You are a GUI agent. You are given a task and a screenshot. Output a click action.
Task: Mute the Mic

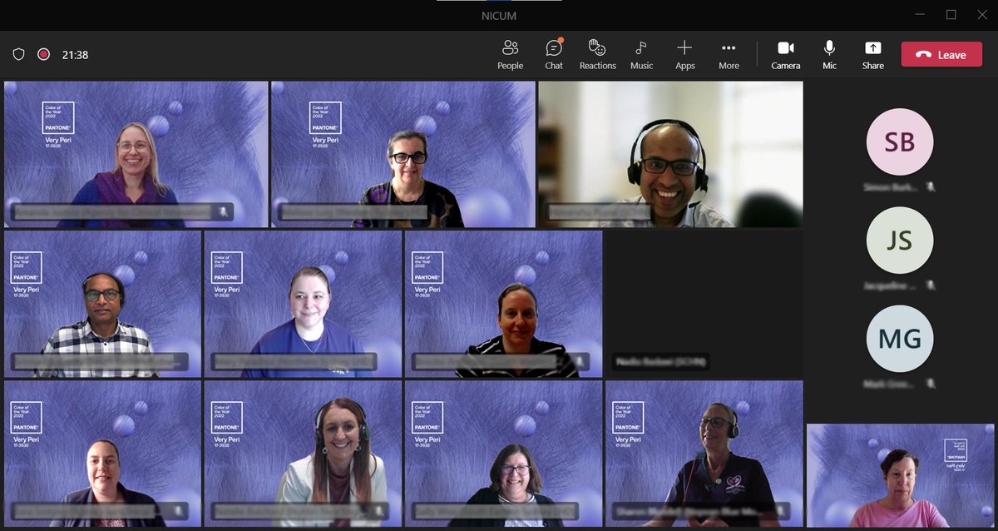(x=829, y=55)
